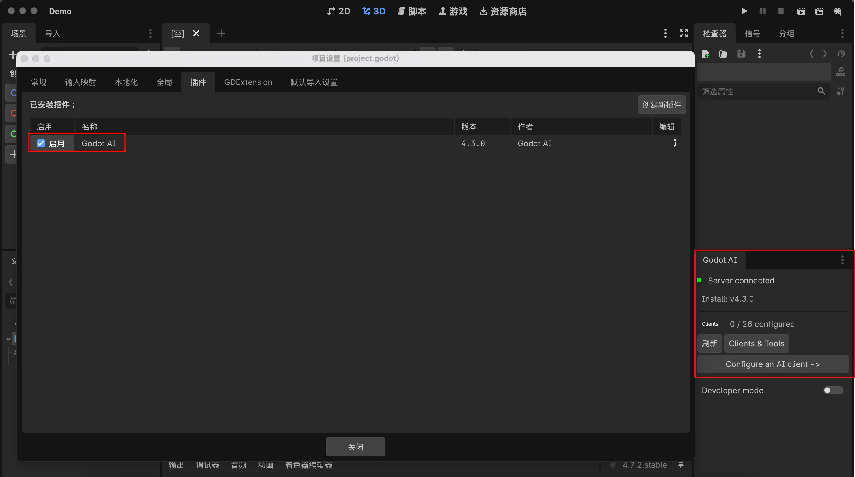The height and width of the screenshot is (477, 855).
Task: Close project settings with the 关闭 button
Action: [x=355, y=447]
